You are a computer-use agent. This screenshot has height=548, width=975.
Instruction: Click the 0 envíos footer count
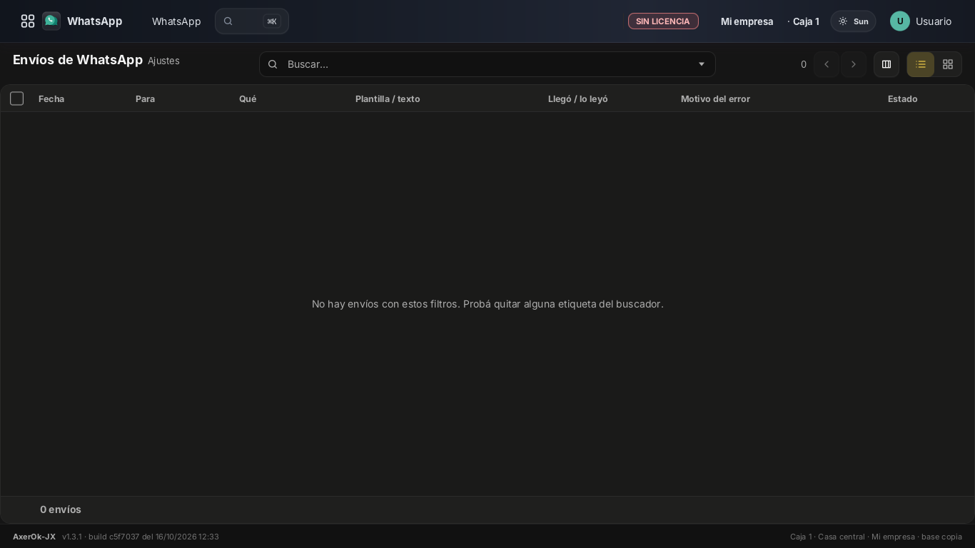(x=61, y=509)
